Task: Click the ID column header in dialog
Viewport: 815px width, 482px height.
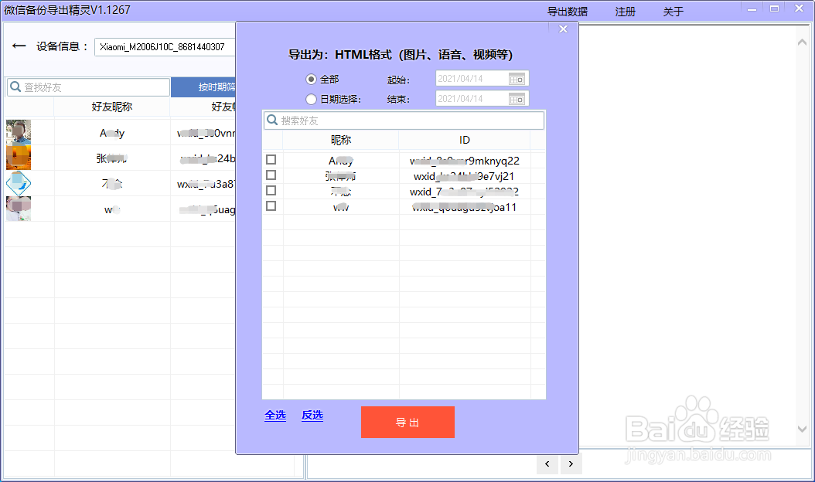Action: coord(464,140)
